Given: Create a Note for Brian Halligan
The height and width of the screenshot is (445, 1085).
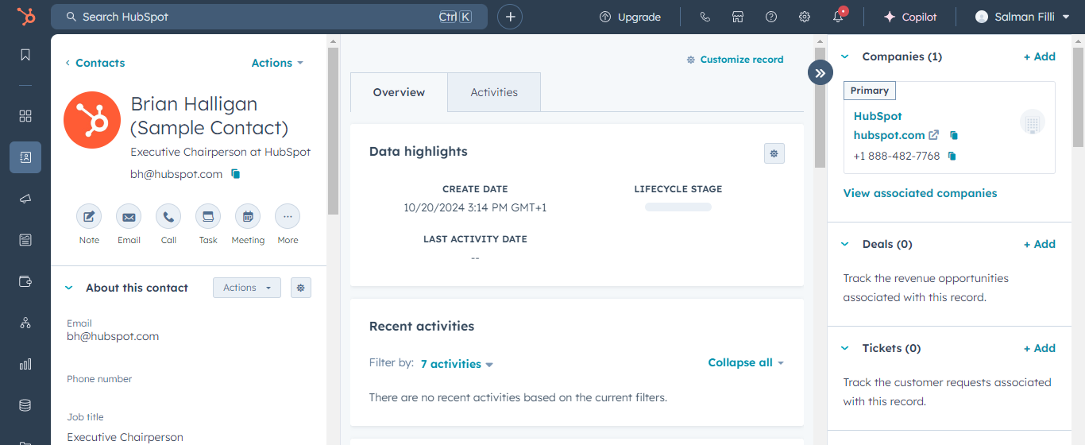Looking at the screenshot, I should 89,216.
